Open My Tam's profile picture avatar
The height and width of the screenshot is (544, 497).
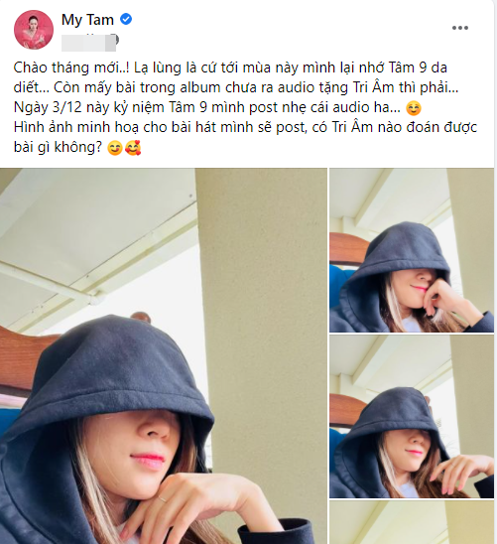click(34, 30)
